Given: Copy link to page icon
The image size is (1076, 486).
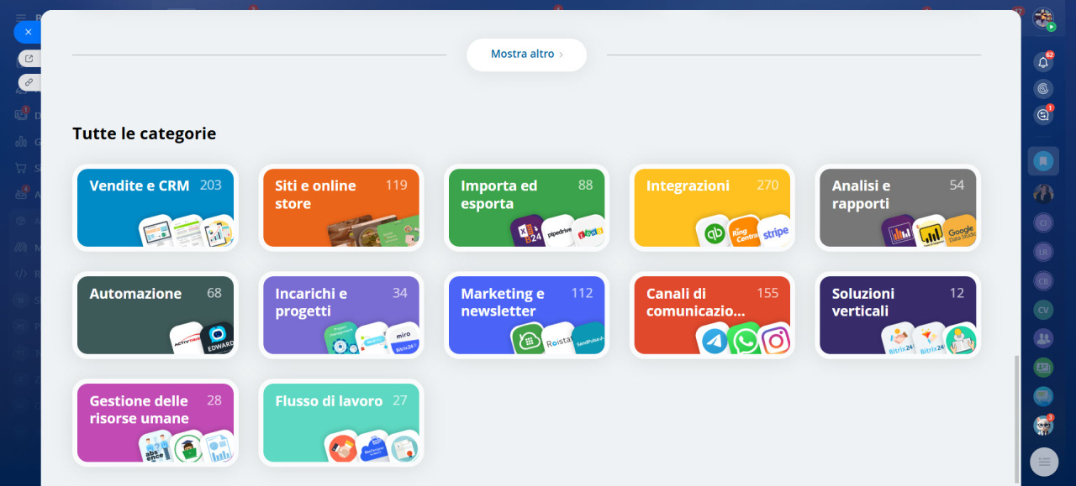Looking at the screenshot, I should pyautogui.click(x=29, y=82).
